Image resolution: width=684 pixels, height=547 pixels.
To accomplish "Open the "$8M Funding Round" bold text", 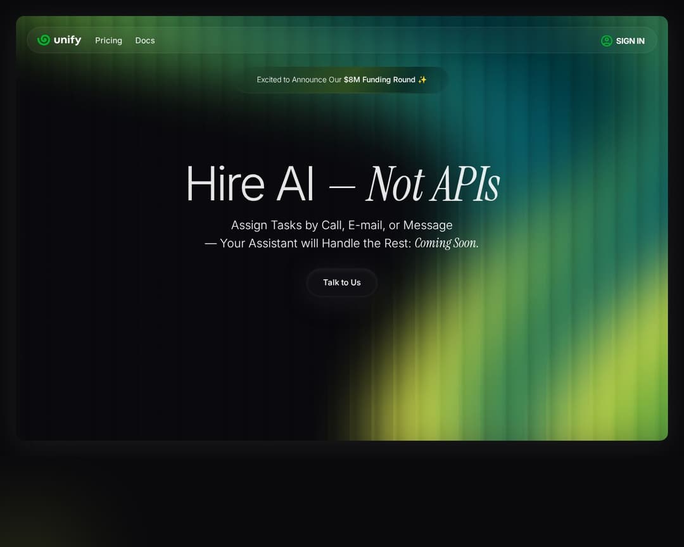I will click(x=379, y=80).
